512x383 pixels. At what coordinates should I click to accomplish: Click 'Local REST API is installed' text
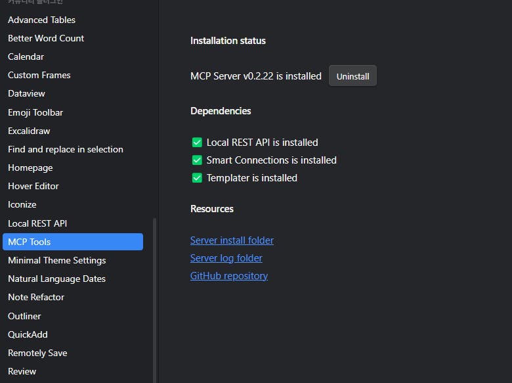(262, 143)
